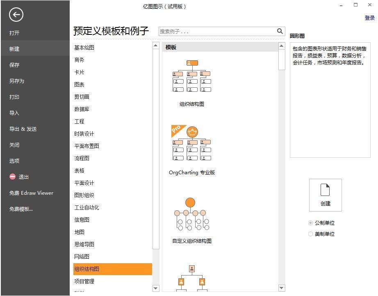Open the 选项 settings entry
Screen dimensions: 378x296
pos(14,161)
